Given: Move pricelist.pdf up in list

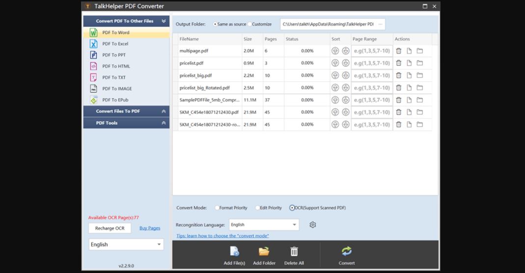Looking at the screenshot, I should click(x=335, y=63).
